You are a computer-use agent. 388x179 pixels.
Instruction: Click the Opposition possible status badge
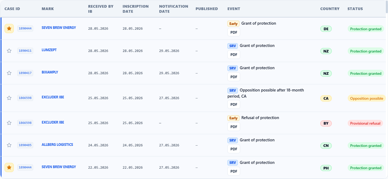click(x=367, y=98)
